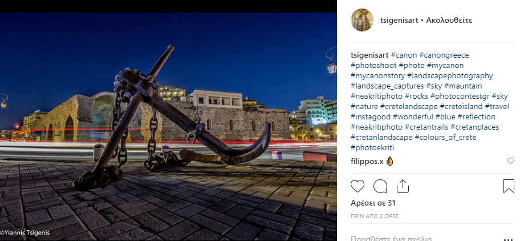Image resolution: width=524 pixels, height=241 pixels.
Task: Toggle the Ακολουθείτε following button
Action: [x=449, y=20]
